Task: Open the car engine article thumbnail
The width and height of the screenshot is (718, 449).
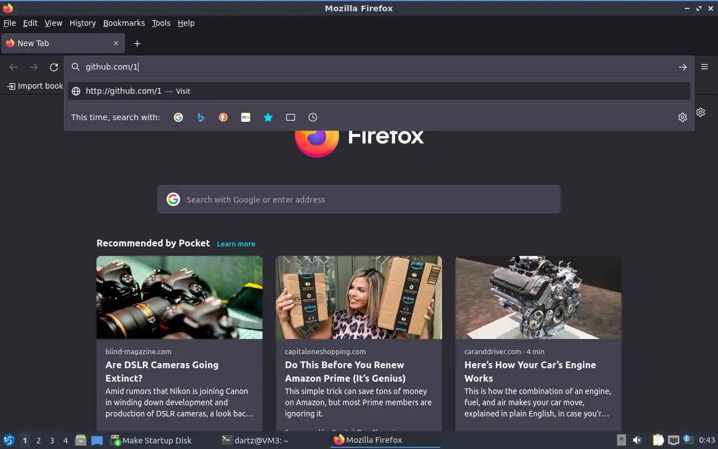Action: pyautogui.click(x=538, y=297)
